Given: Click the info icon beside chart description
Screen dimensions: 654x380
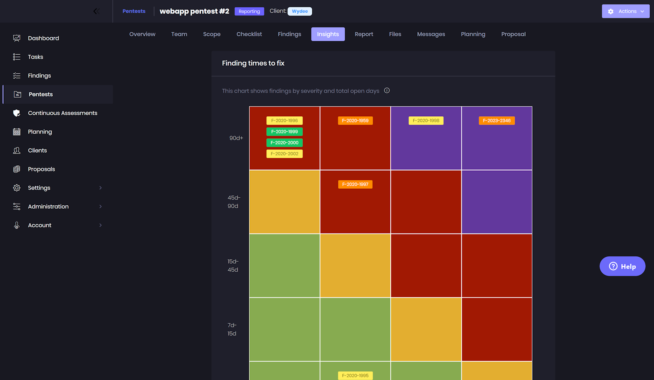Looking at the screenshot, I should [x=387, y=91].
